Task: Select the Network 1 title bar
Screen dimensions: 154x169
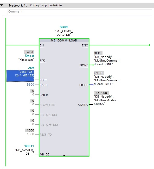Action: click(x=77, y=5)
